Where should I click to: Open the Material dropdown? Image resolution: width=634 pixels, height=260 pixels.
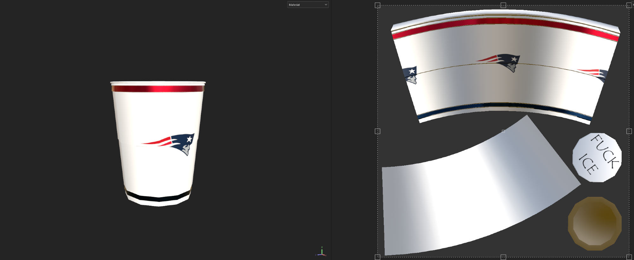point(308,5)
